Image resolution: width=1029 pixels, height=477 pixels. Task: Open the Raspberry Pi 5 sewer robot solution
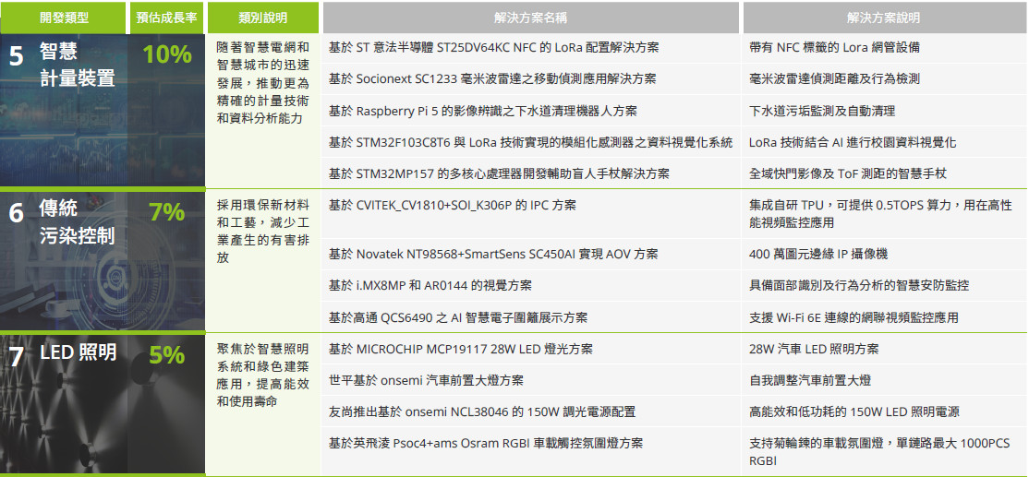(482, 111)
